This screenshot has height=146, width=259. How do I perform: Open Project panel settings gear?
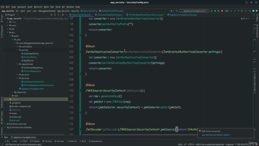pos(63,15)
